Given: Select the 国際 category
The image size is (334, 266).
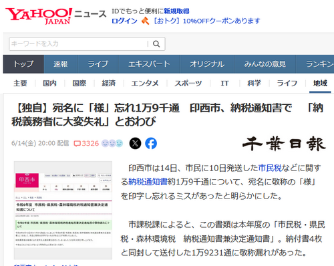Looking at the screenshot, I should tap(79, 84).
